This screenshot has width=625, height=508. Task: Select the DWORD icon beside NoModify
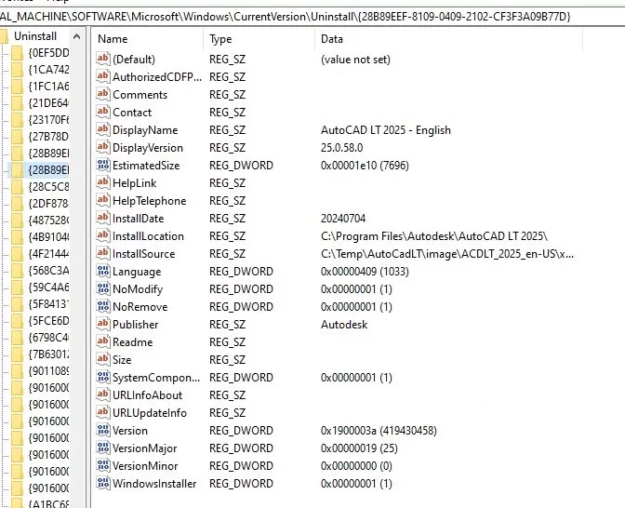(103, 288)
